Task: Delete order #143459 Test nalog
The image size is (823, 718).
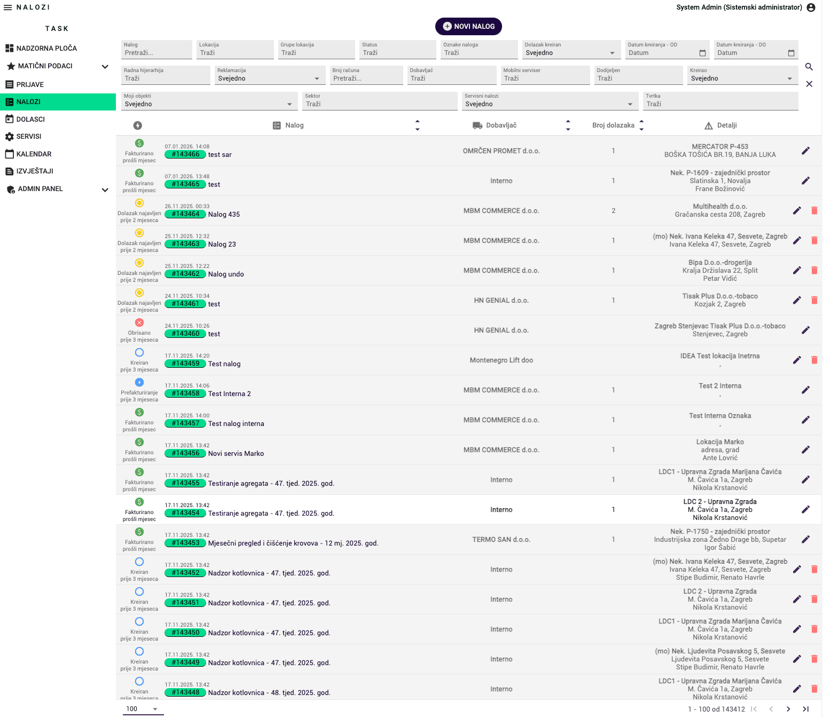Action: 814,360
